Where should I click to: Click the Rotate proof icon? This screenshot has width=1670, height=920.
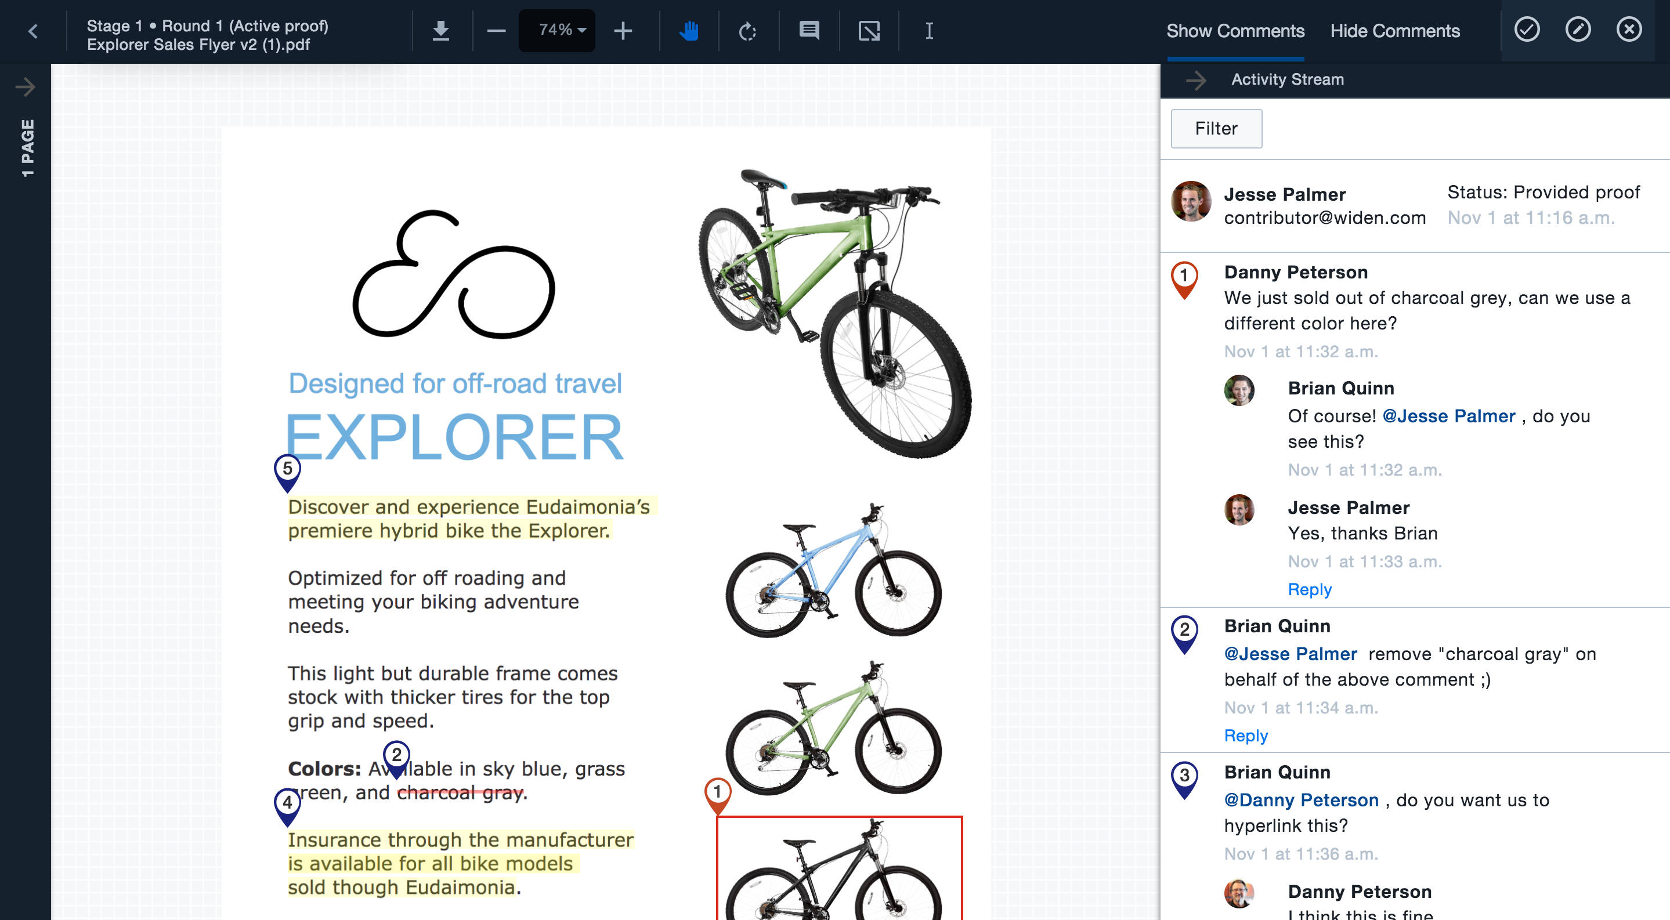click(x=748, y=30)
